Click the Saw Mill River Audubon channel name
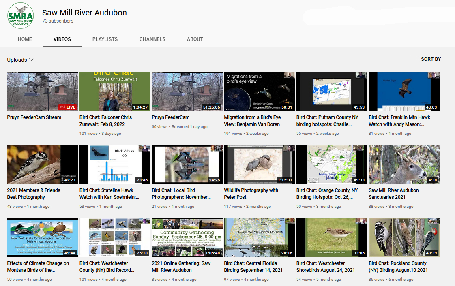This screenshot has height=286, width=455. click(84, 13)
